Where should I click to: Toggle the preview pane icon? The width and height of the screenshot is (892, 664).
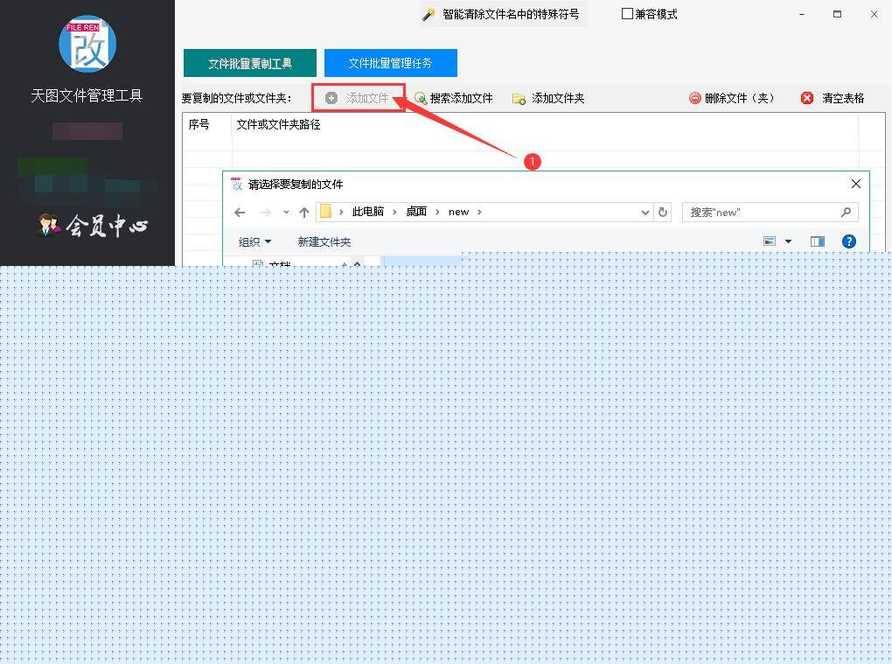click(x=818, y=241)
